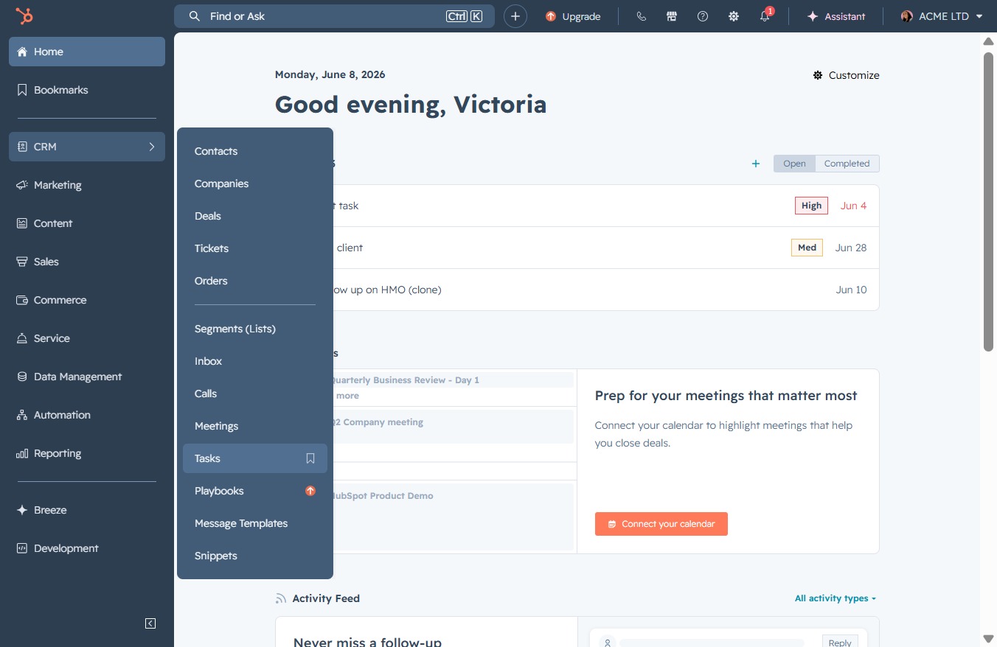The height and width of the screenshot is (647, 997).
Task: Select Deals in the CRM submenu
Action: click(255, 216)
